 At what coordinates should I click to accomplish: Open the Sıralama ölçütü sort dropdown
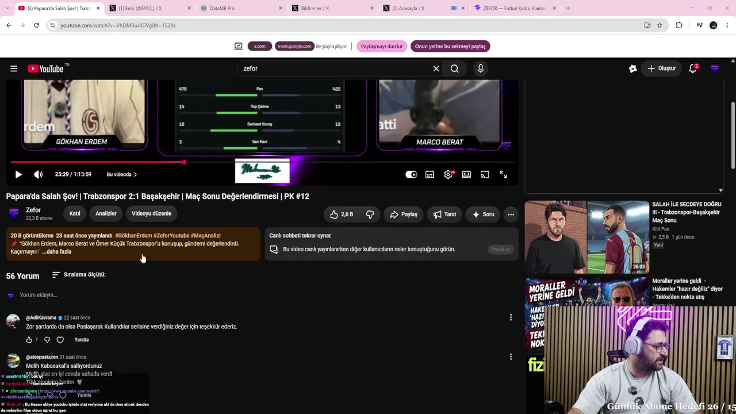coord(79,275)
